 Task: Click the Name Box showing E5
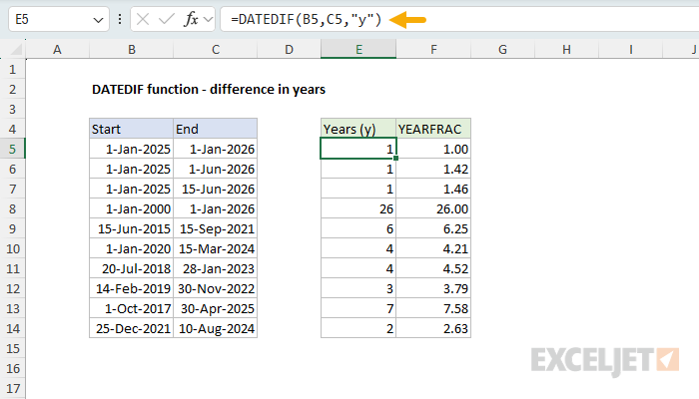click(58, 19)
